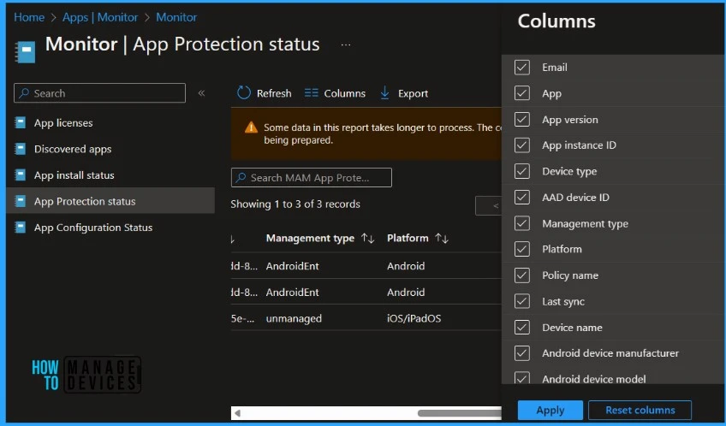Uncheck the Platform column checkbox

point(522,249)
